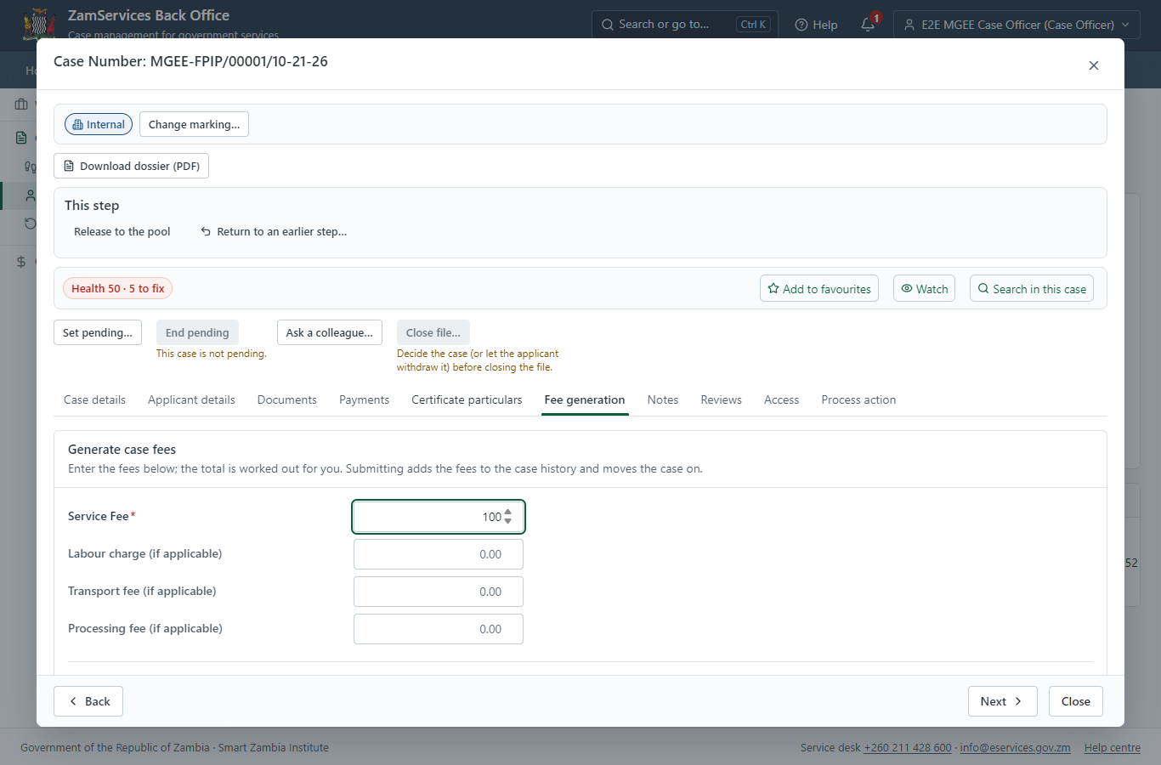
Task: Click the Internal marking badge
Action: (x=99, y=124)
